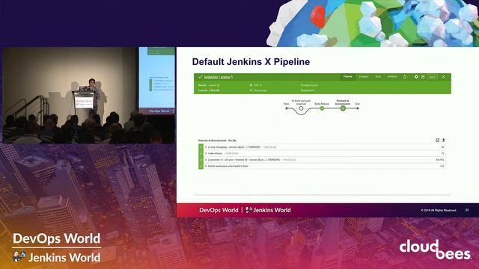Viewport: 479px width, 269px height.
Task: Switch to the Changes tab
Action: 364,76
